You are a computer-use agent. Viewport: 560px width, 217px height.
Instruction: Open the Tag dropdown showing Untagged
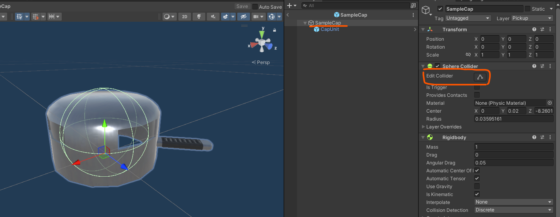point(468,18)
